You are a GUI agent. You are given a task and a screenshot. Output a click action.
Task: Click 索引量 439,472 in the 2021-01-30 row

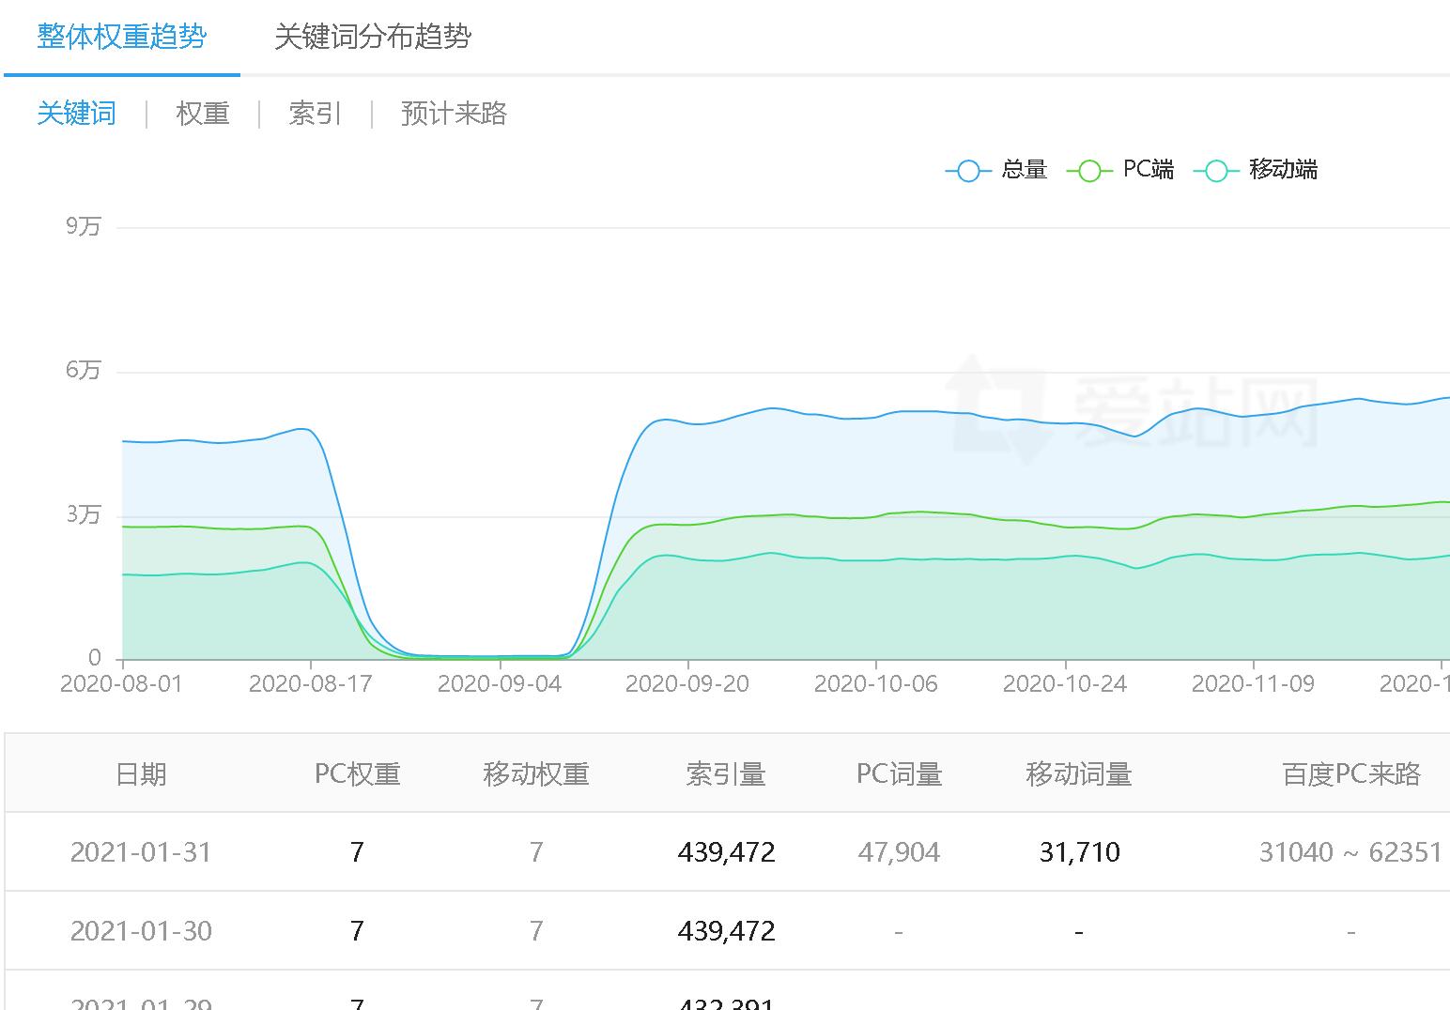pyautogui.click(x=727, y=931)
